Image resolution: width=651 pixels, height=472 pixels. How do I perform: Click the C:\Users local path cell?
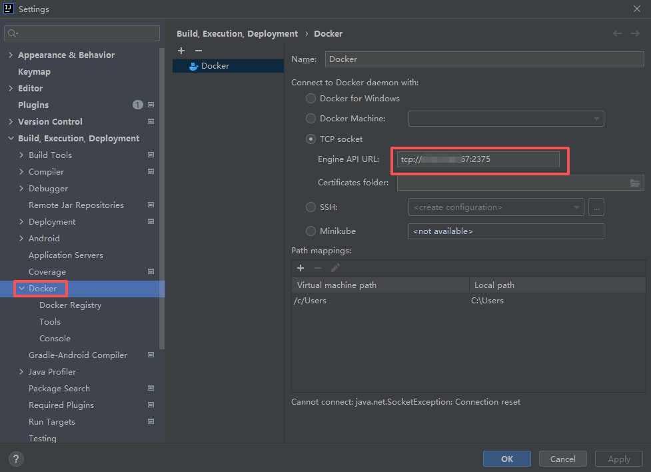click(x=487, y=301)
